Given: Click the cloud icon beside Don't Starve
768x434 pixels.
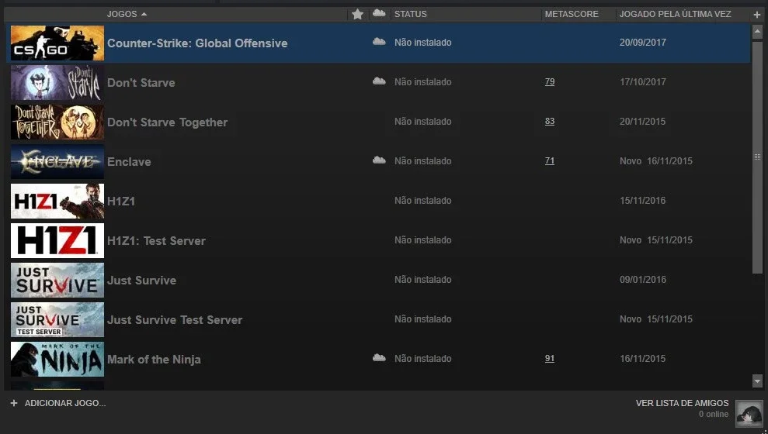Looking at the screenshot, I should pyautogui.click(x=379, y=81).
